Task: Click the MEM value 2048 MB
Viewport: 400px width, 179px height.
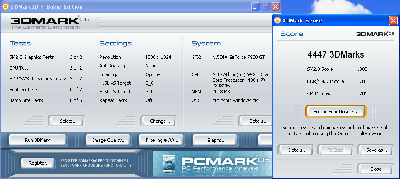Action: pyautogui.click(x=221, y=92)
